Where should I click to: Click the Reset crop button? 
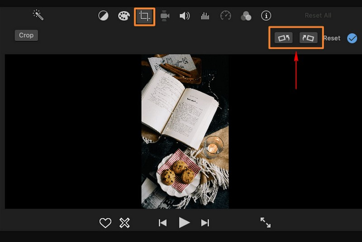pos(332,38)
